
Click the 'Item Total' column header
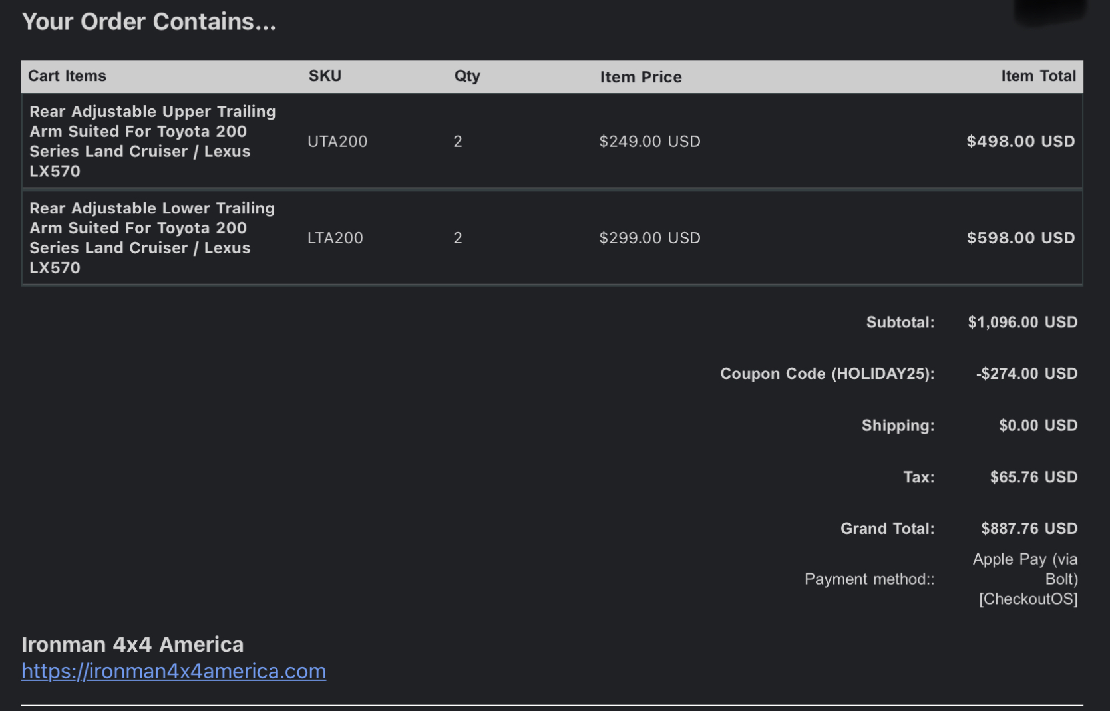pos(1038,76)
